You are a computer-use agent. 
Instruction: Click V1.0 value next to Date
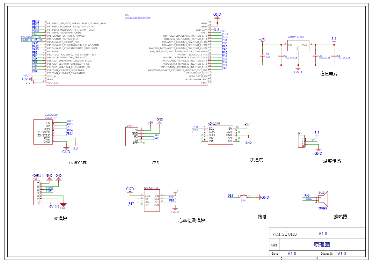[292, 253]
